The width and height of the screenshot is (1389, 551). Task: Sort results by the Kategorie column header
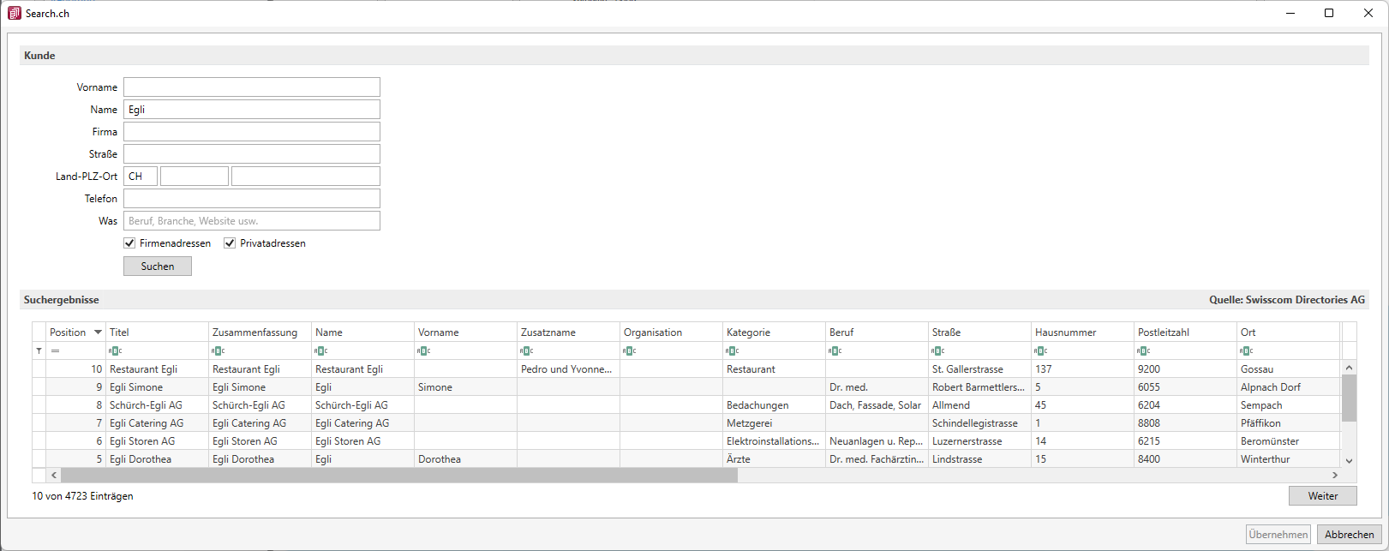coord(775,332)
